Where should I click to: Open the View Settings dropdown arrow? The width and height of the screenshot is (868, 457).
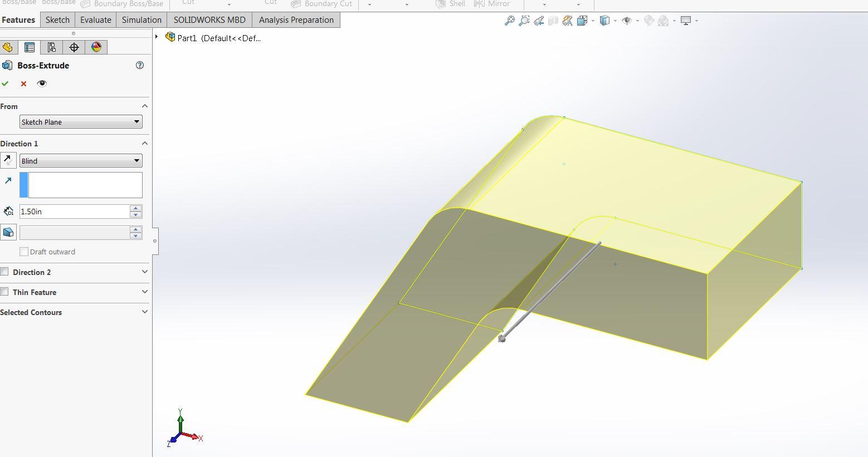pyautogui.click(x=696, y=21)
